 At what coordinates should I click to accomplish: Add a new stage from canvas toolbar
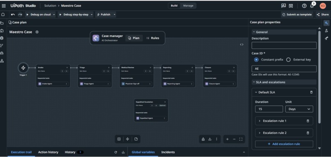(x=119, y=139)
